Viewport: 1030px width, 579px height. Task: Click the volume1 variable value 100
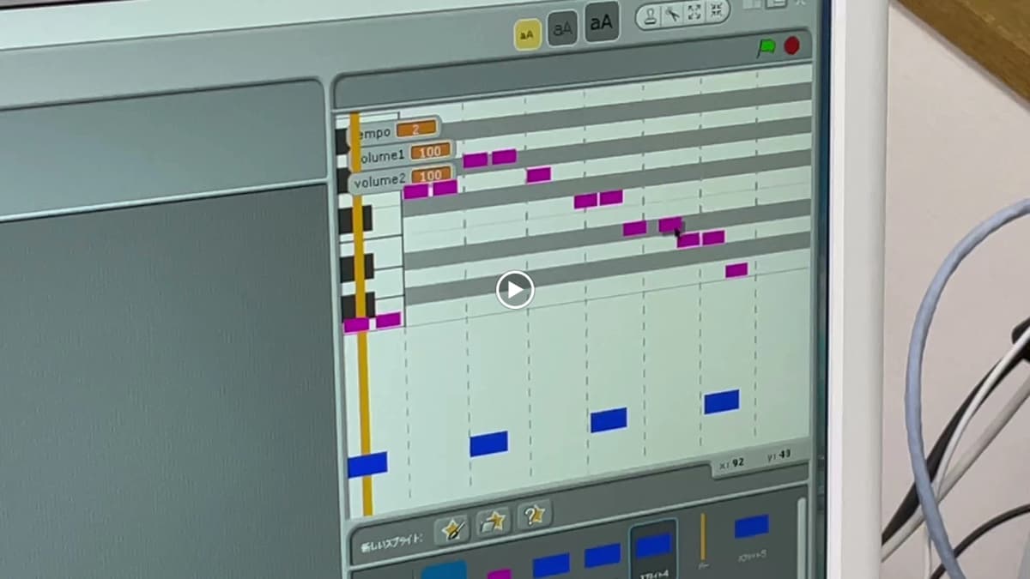point(429,152)
